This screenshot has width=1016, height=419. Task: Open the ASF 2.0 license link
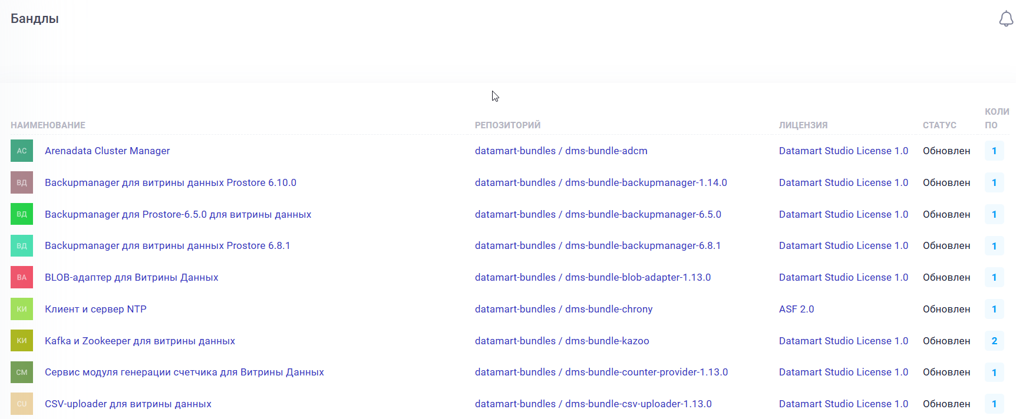click(x=796, y=309)
